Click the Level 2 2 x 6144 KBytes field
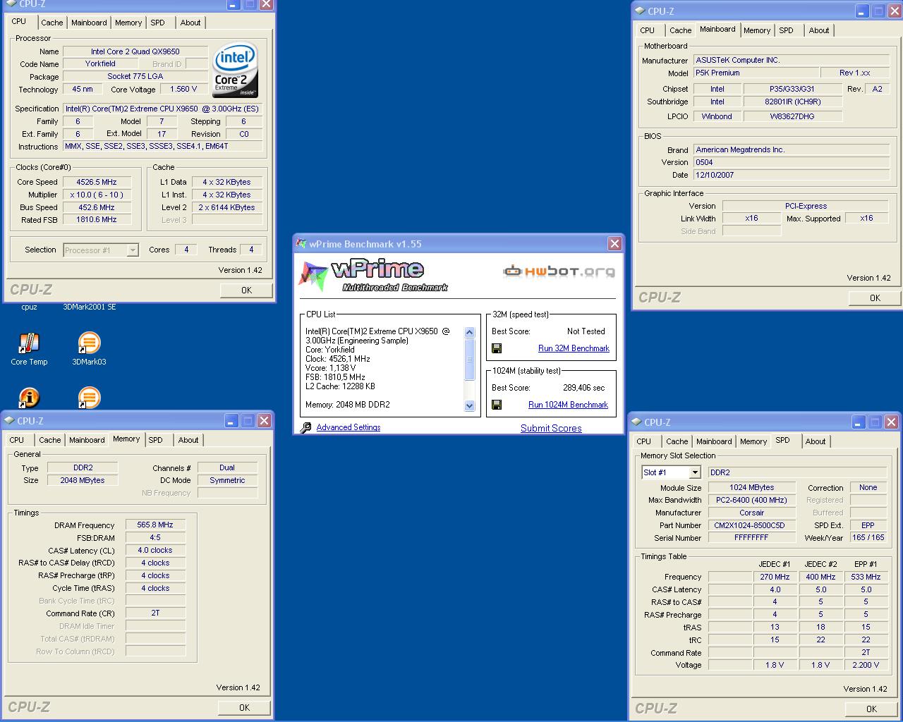 tap(227, 207)
